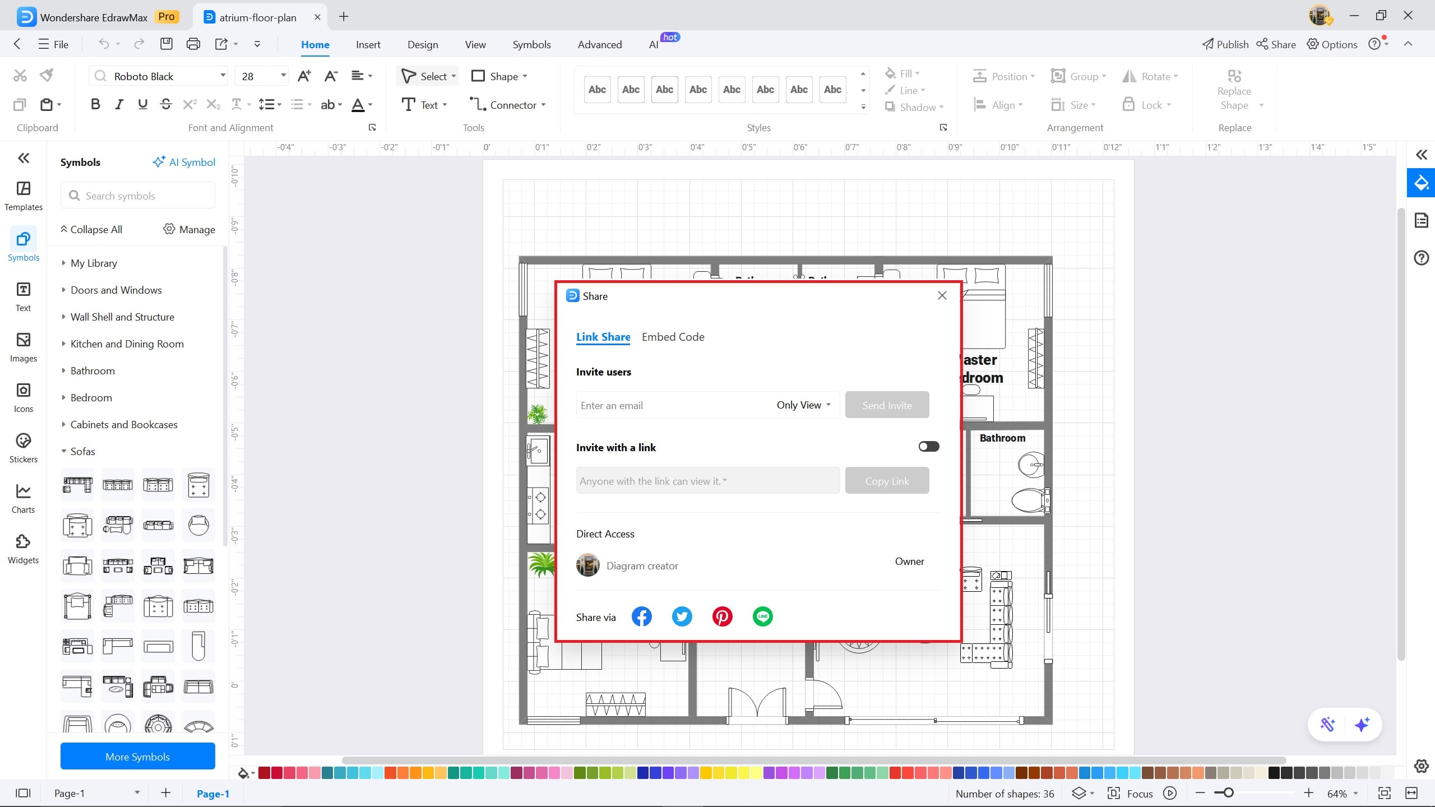
Task: Open the Only View permission dropdown
Action: coord(803,405)
